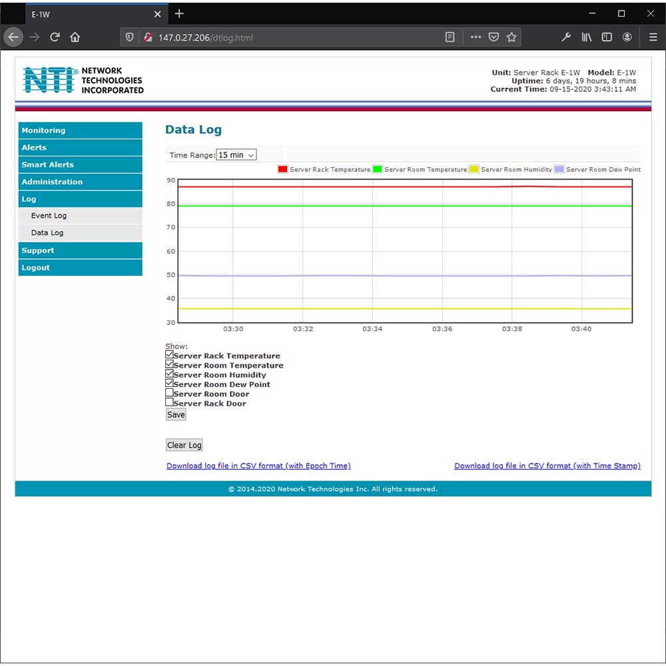The width and height of the screenshot is (666, 666).
Task: Select Event Log submenu item
Action: 81,216
